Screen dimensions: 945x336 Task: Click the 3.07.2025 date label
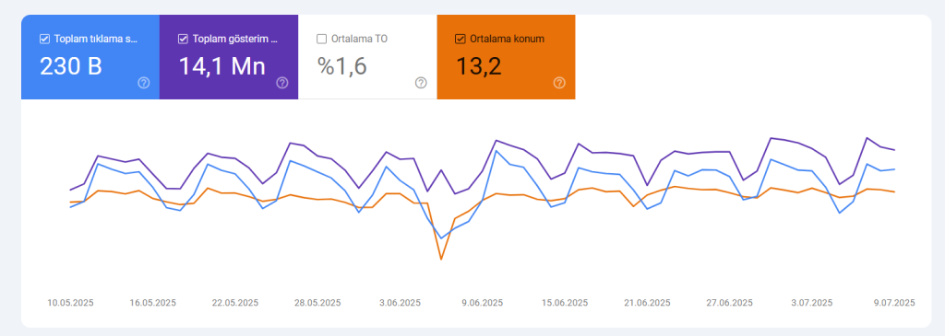click(x=811, y=302)
